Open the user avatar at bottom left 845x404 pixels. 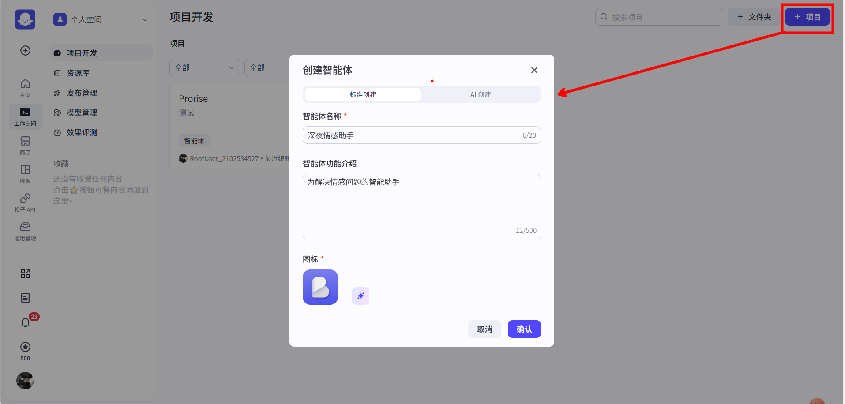[25, 380]
